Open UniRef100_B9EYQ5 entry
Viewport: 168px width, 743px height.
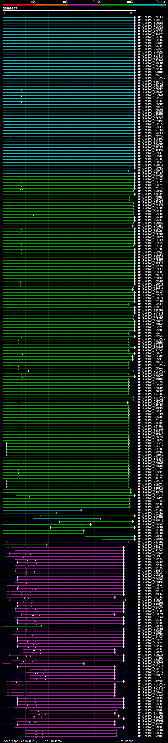pyautogui.click(x=151, y=356)
